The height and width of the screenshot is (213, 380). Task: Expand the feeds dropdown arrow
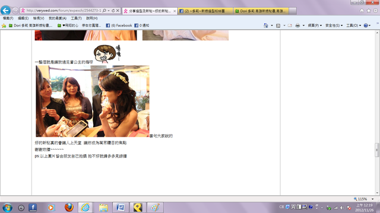click(284, 25)
